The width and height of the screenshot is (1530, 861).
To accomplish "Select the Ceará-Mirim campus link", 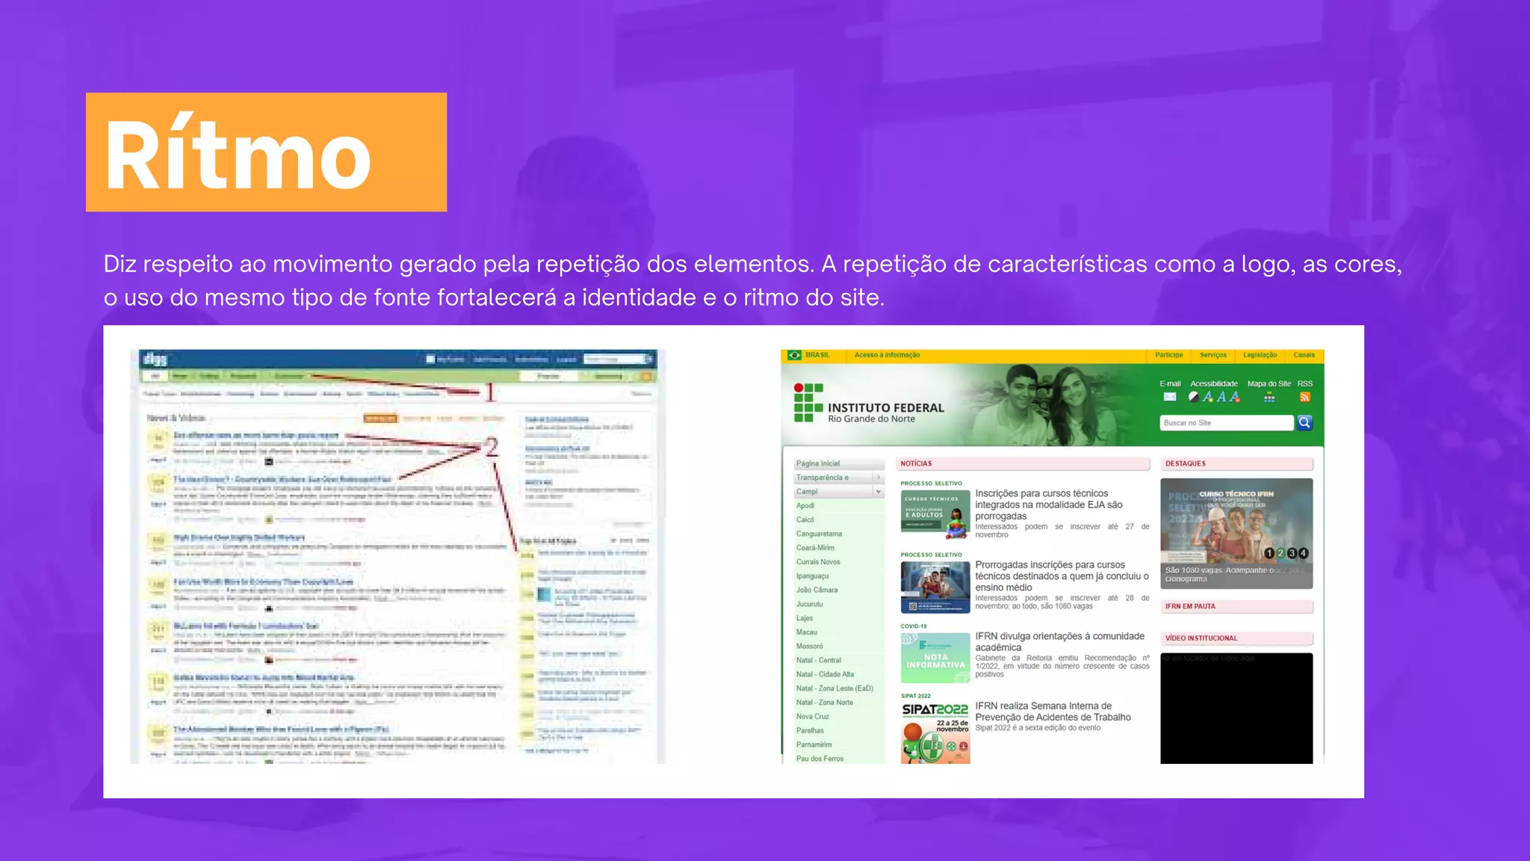I will tap(815, 548).
